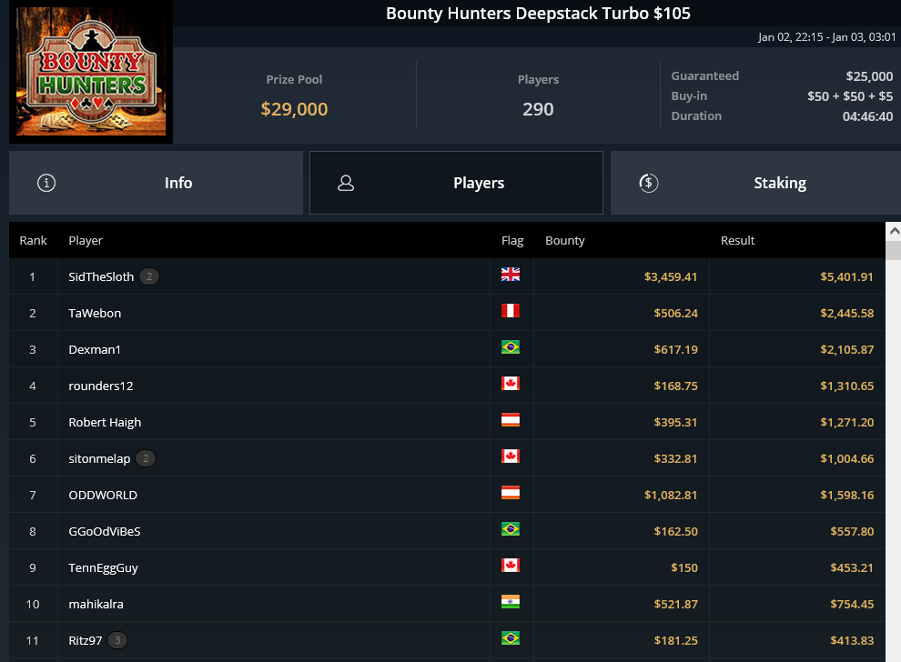Sort by the Player column header
This screenshot has width=901, height=662.
click(86, 241)
